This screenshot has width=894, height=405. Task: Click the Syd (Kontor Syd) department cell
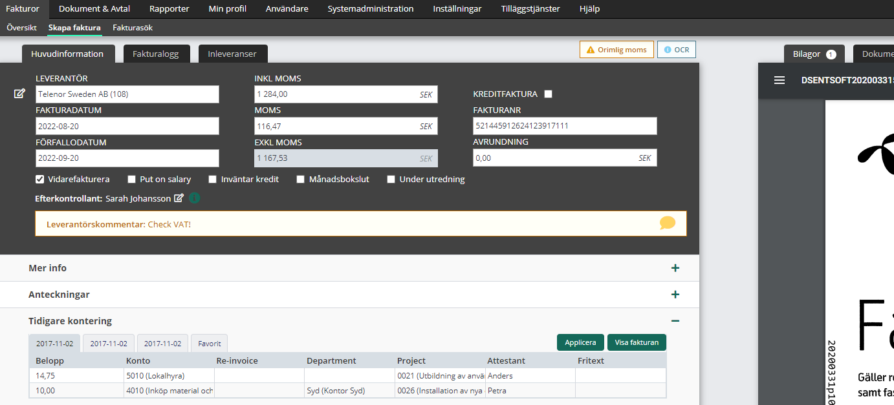[350, 390]
